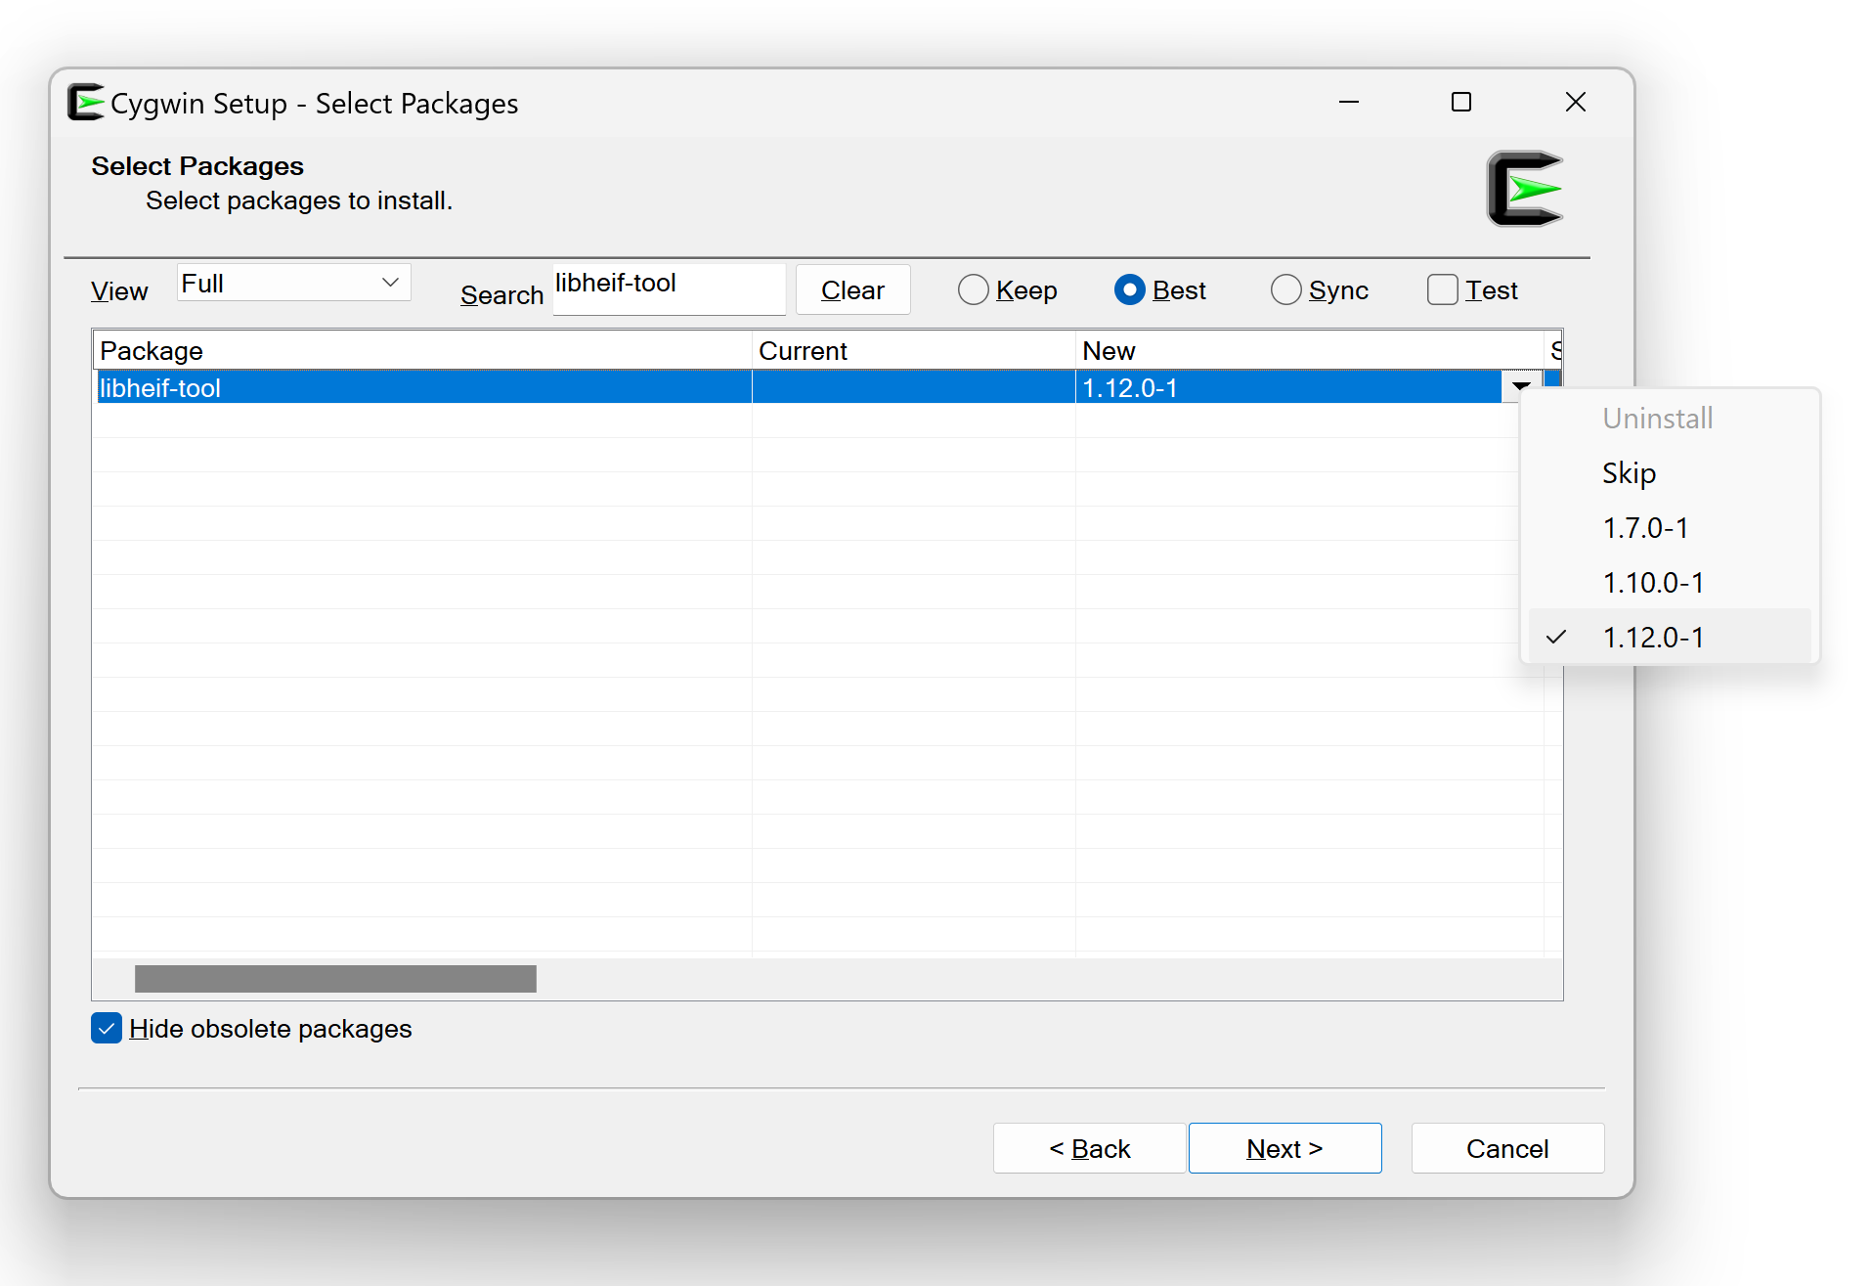Open the View dropdown showing Full
1872x1286 pixels.
tap(293, 284)
